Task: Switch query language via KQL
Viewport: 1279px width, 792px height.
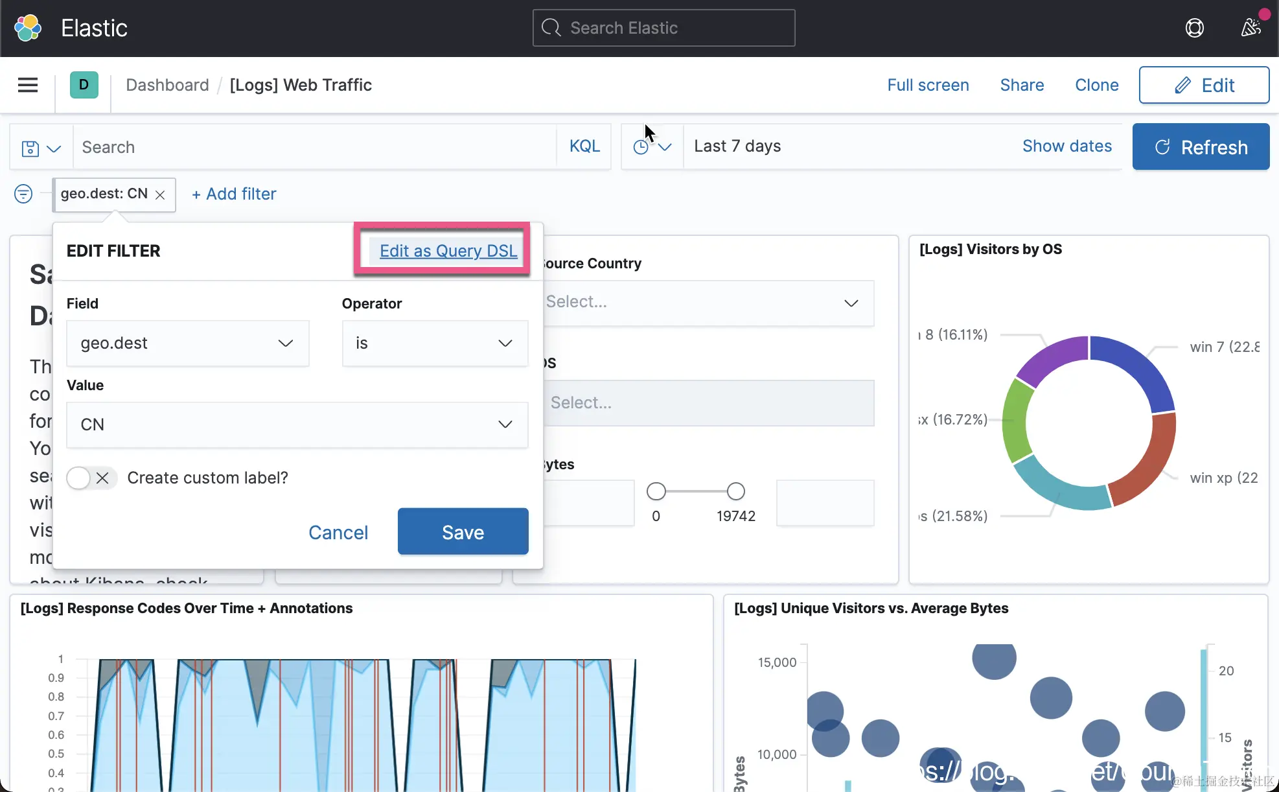Action: point(584,146)
